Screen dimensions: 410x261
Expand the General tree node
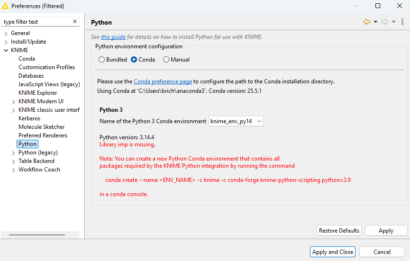(x=6, y=33)
